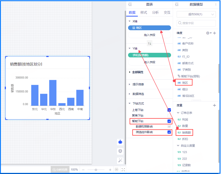
Task: Click the zoom slider handle
Action: 96,170
